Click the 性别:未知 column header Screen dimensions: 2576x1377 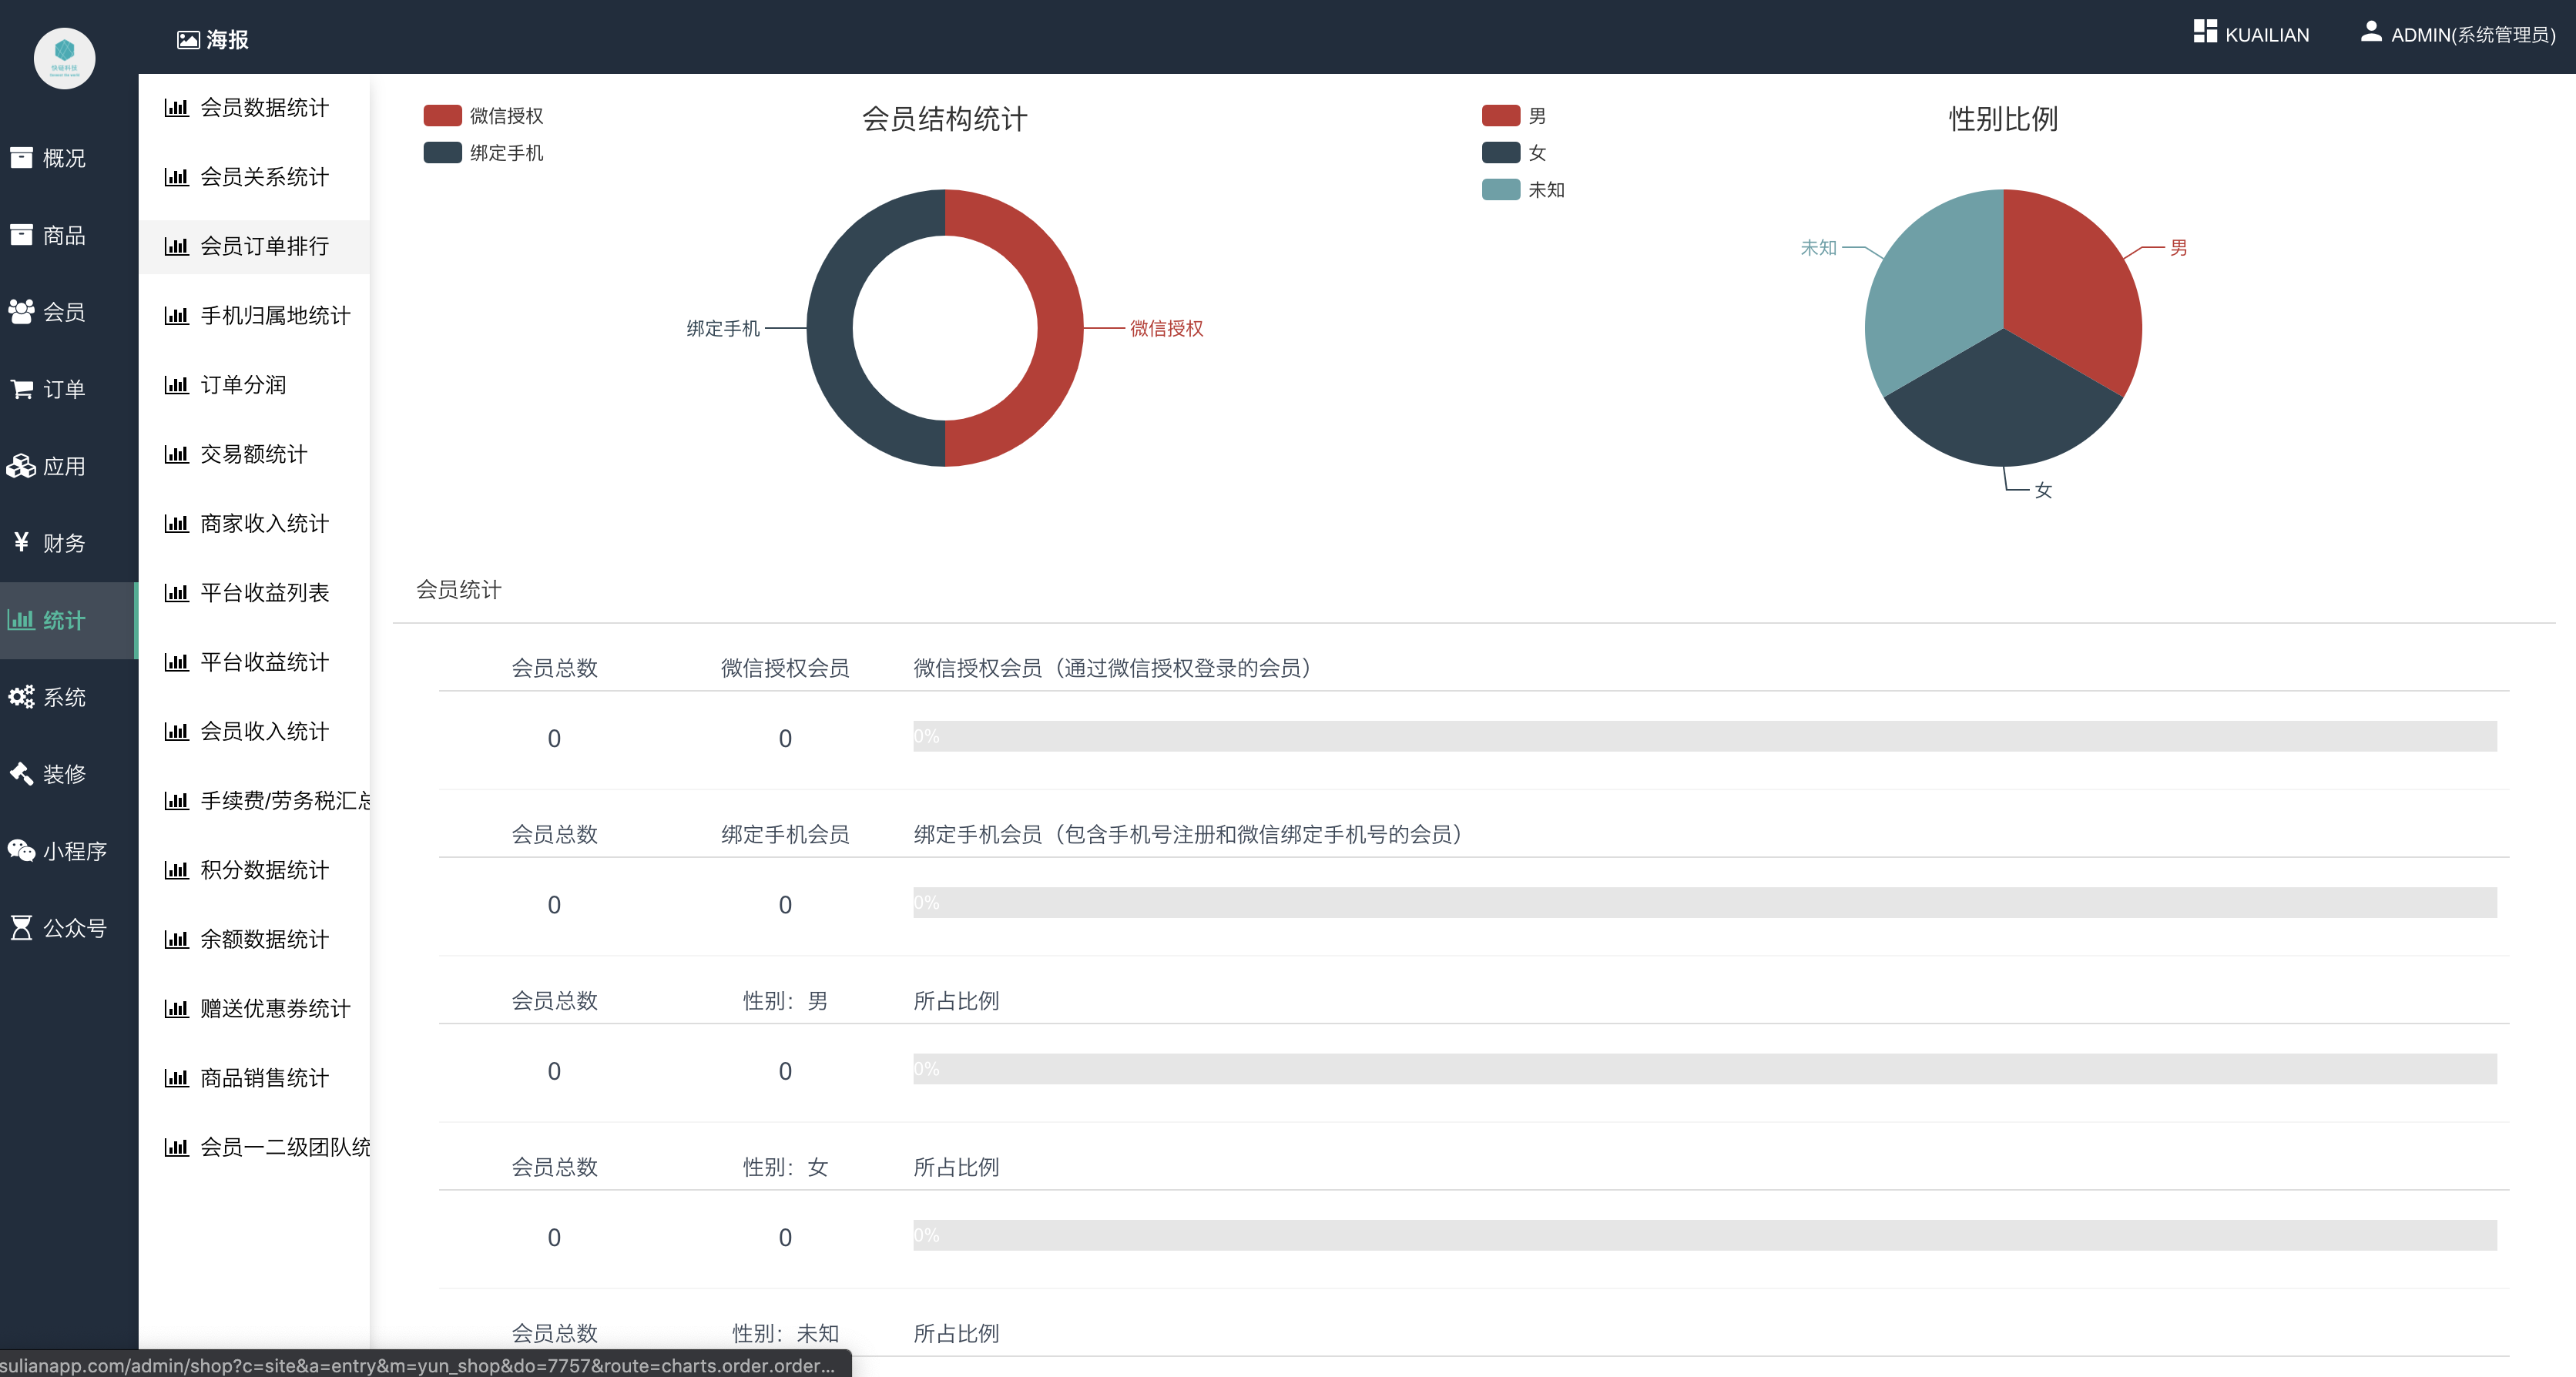785,1333
